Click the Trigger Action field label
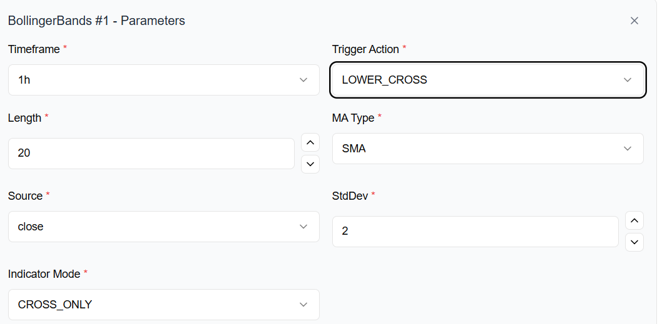Screen dimensions: 667x324 tap(365, 49)
